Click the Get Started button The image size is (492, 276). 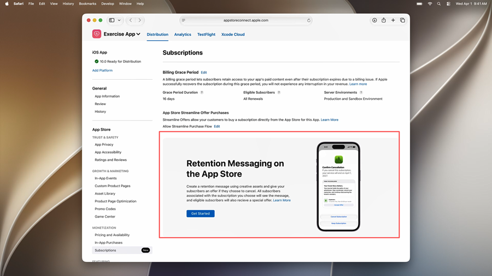[x=201, y=213]
